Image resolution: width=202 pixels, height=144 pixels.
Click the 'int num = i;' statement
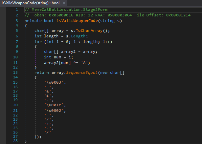click(58, 57)
